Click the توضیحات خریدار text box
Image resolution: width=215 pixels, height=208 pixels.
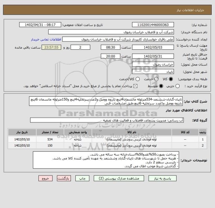pos(106,160)
